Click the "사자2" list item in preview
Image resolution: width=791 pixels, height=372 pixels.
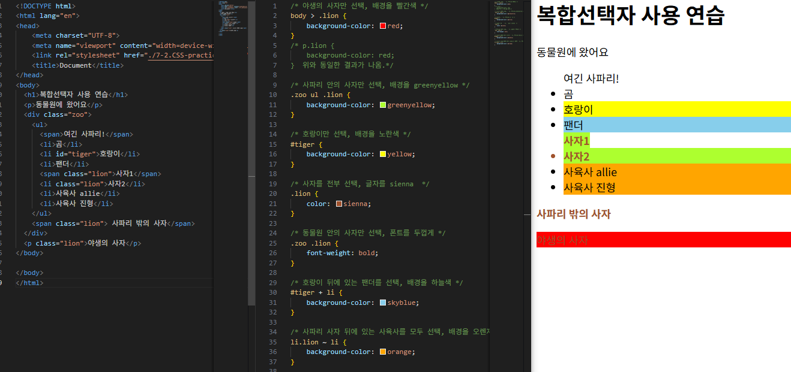point(677,156)
